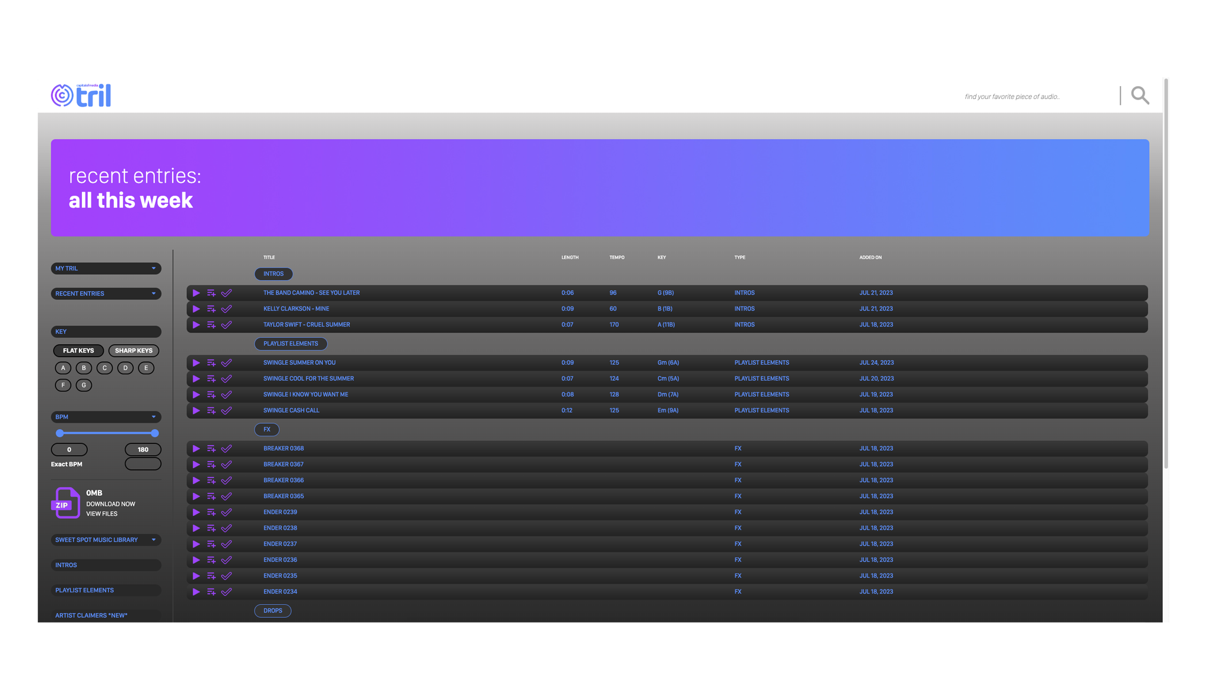Add Breaker 0367 to playlist
The width and height of the screenshot is (1207, 695).
[211, 465]
